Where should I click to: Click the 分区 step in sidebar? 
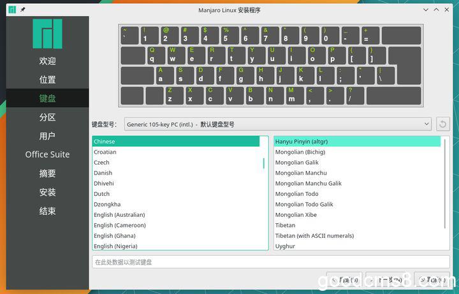pos(47,117)
